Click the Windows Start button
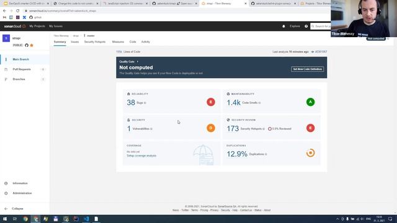 coord(5,219)
